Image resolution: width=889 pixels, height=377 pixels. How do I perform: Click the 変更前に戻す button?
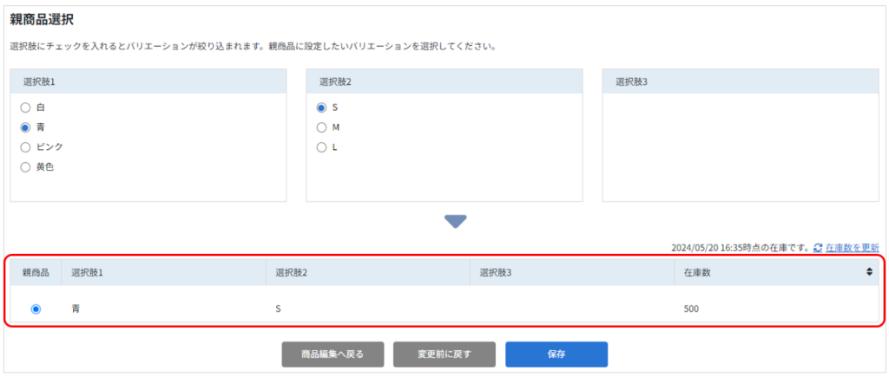pyautogui.click(x=444, y=354)
